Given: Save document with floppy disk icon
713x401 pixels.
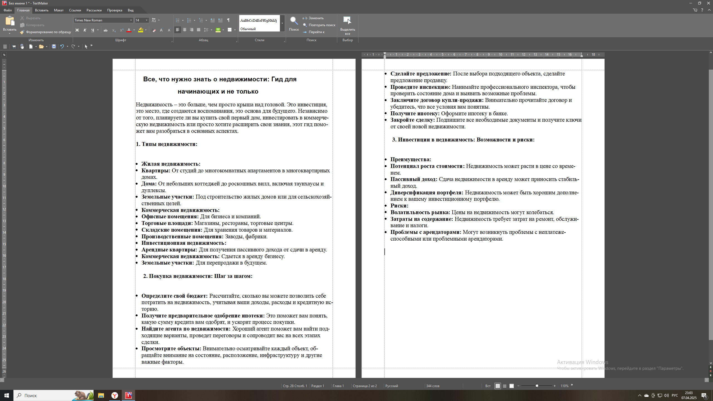Looking at the screenshot, I should tap(54, 47).
